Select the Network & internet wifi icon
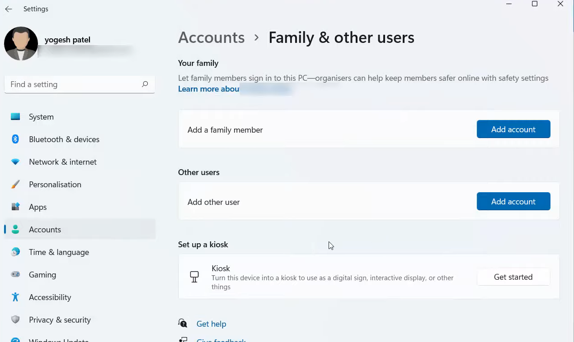 coord(15,162)
